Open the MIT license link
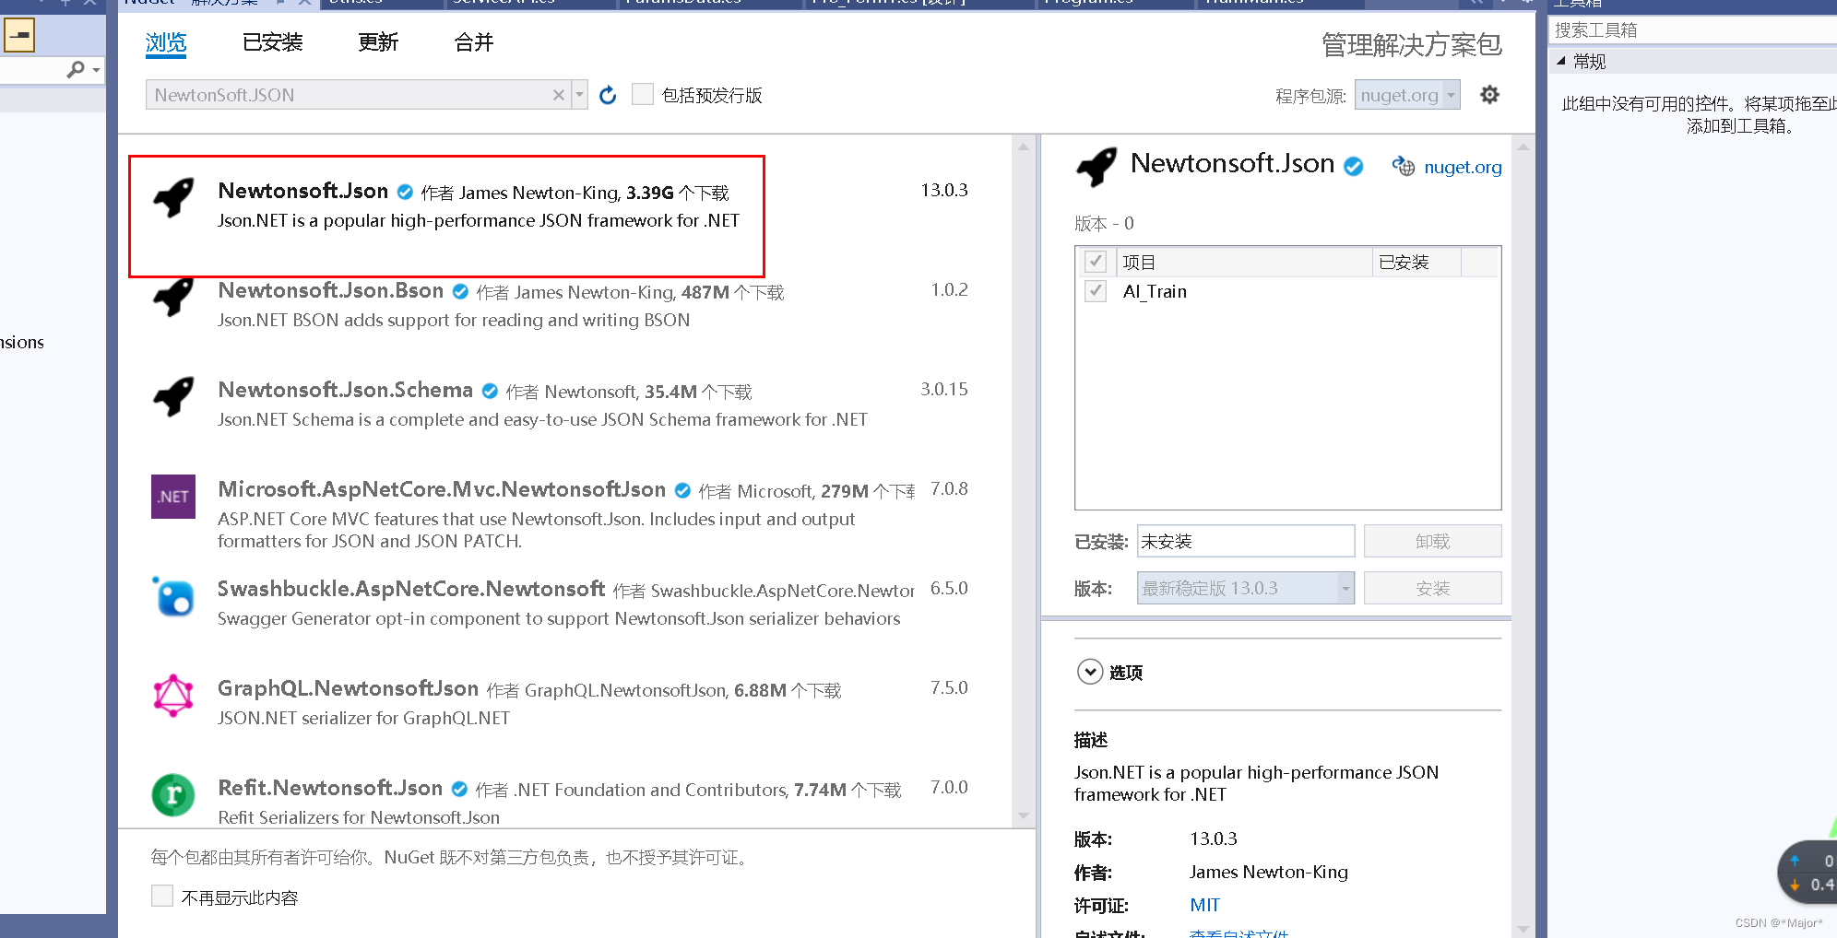 1204,905
